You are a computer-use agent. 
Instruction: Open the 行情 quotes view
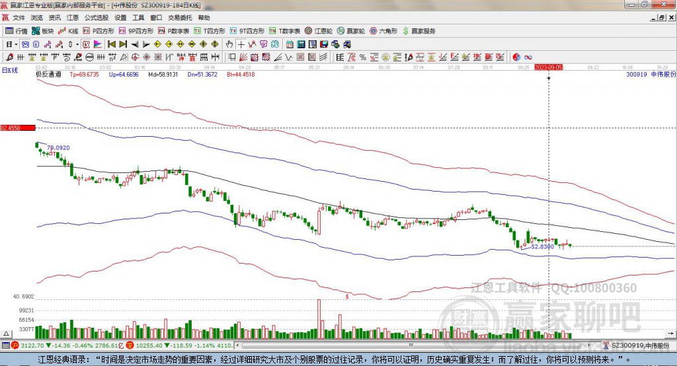(17, 31)
